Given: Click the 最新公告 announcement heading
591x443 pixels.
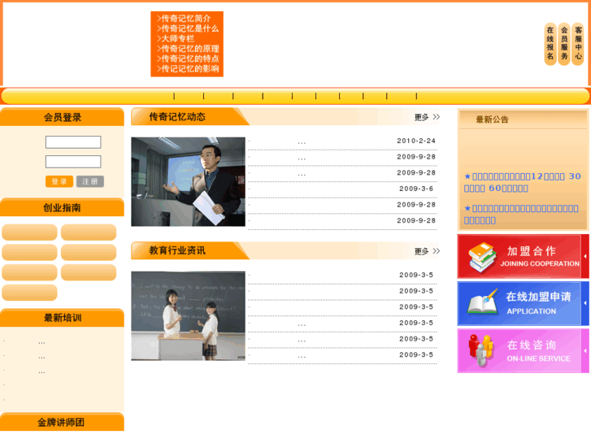Looking at the screenshot, I should [493, 119].
